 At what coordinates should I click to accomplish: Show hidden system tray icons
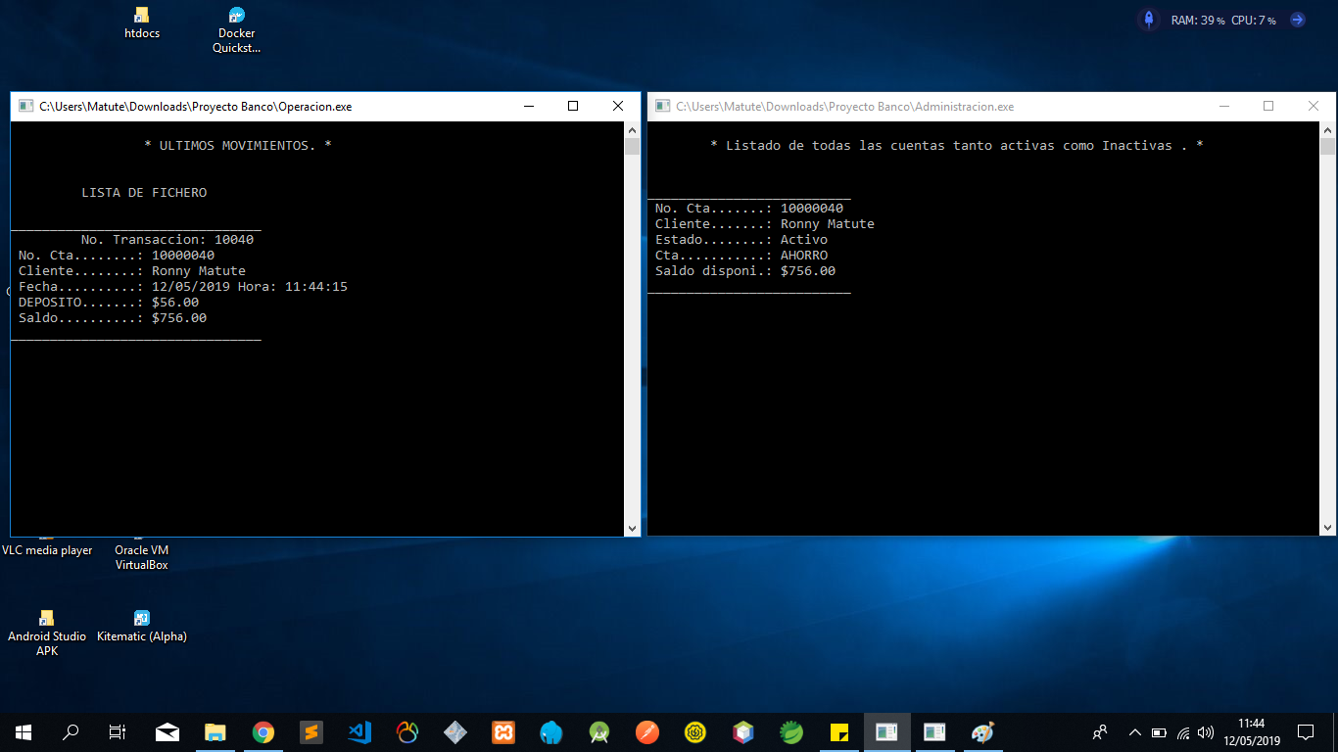pos(1135,731)
